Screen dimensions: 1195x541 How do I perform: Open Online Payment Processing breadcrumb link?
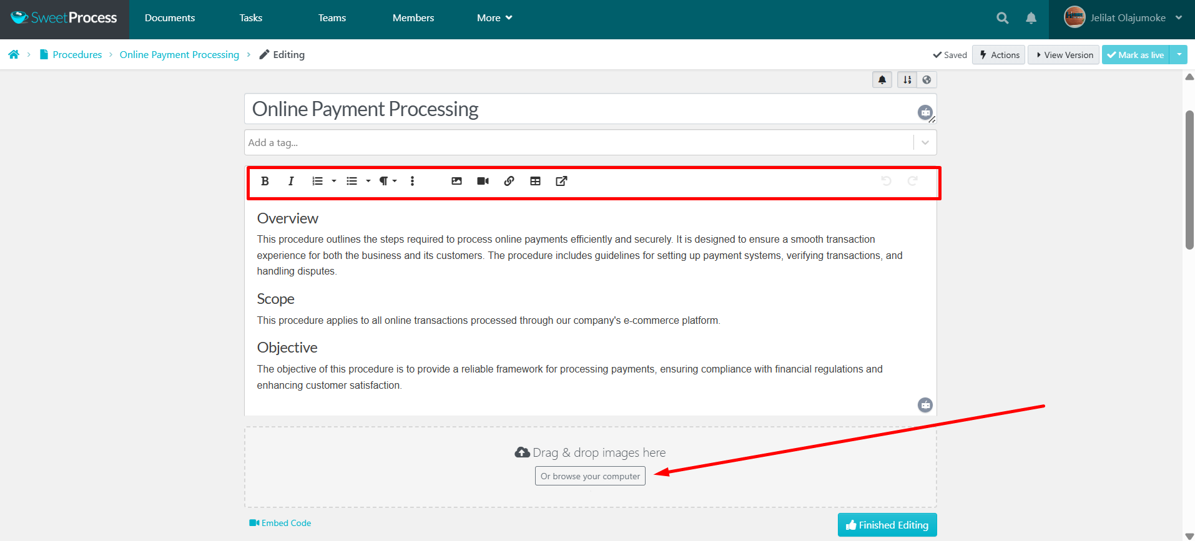(x=179, y=54)
